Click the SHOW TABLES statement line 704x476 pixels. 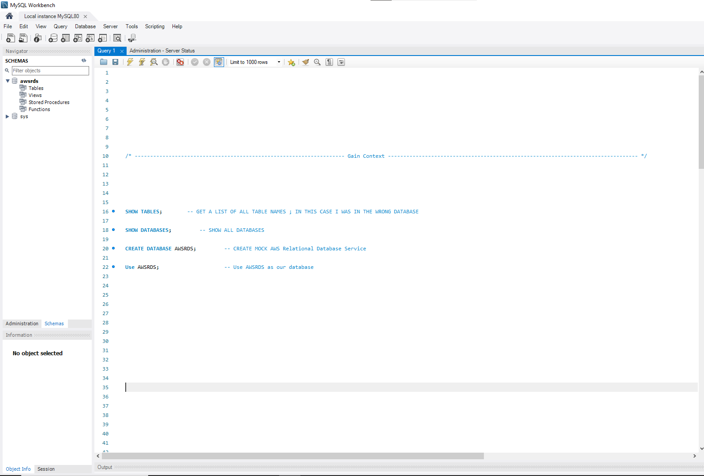143,212
